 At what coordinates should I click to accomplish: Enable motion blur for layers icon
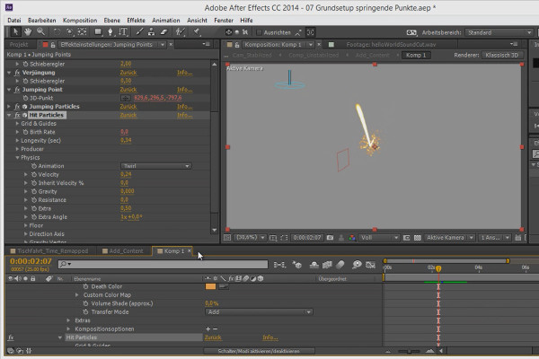tap(340, 265)
